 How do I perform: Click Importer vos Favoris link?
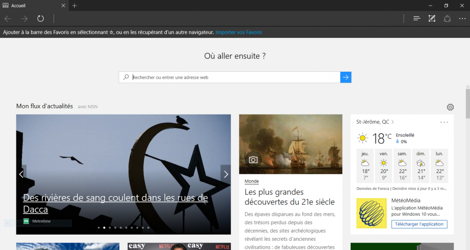click(x=239, y=32)
